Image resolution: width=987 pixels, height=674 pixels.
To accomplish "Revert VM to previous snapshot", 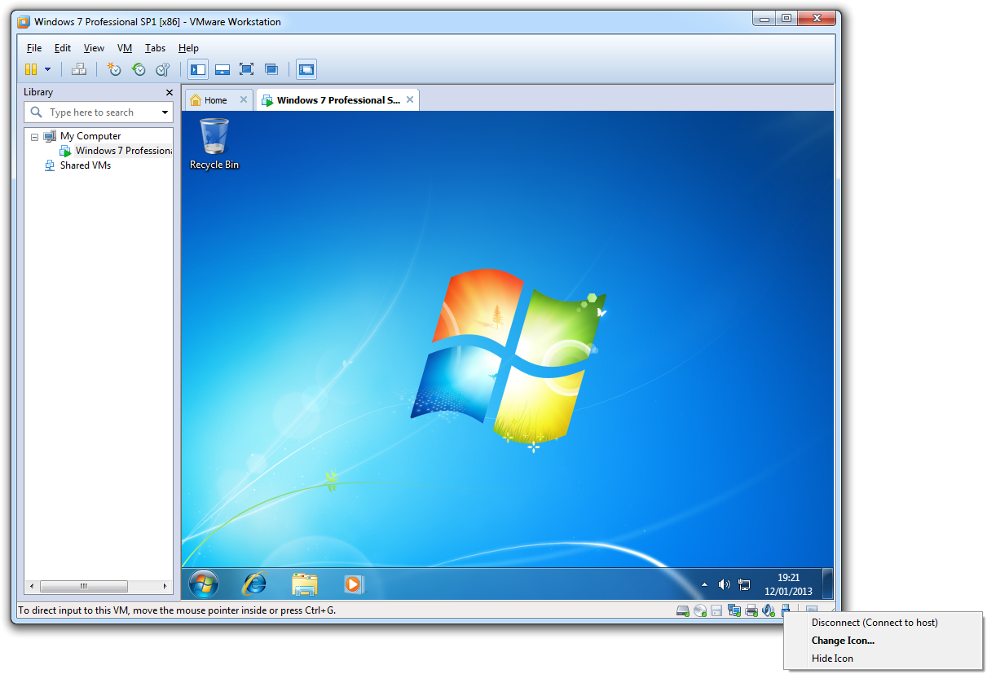I will click(139, 70).
